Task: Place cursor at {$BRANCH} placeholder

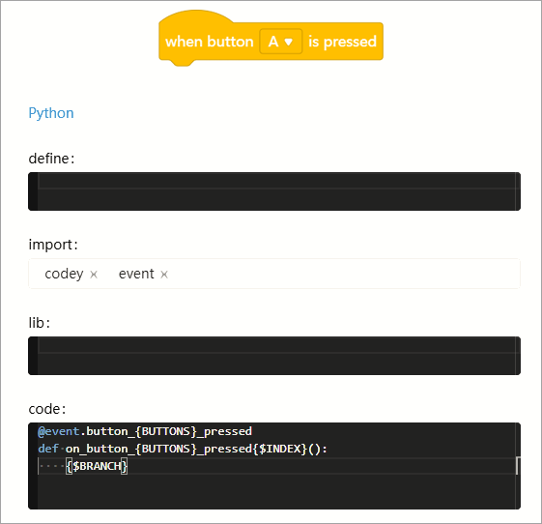Action: tap(97, 466)
